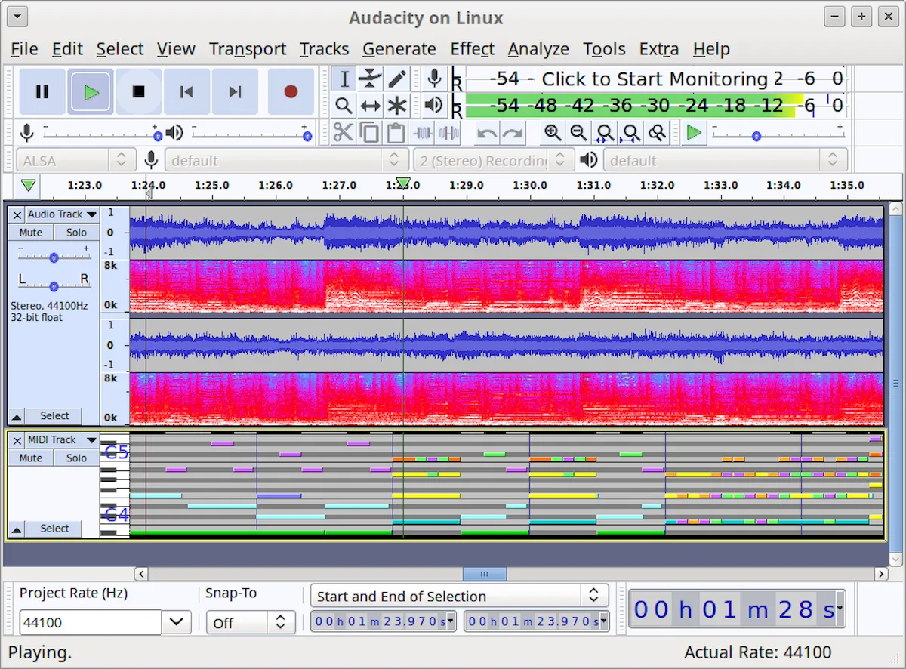Screen dimensions: 906x669
Task: Open the Transport menu
Action: (248, 49)
